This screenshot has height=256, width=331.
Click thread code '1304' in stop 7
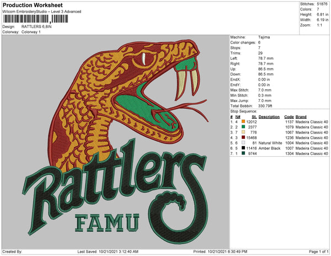click(x=290, y=153)
